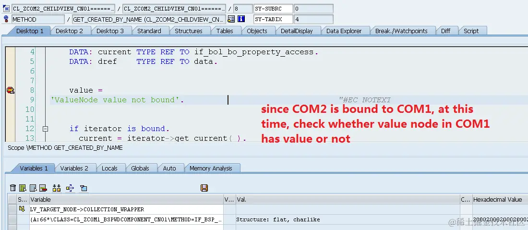Click the table icon with red bar
Viewport: 528px width, 230px height.
pyautogui.click(x=43, y=188)
